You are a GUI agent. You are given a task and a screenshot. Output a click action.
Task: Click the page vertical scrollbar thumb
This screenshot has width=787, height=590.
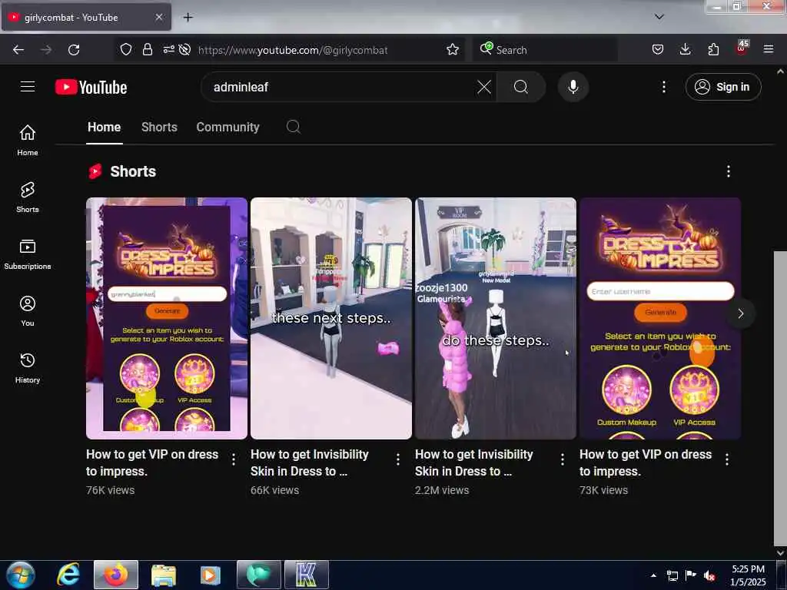[x=780, y=399]
